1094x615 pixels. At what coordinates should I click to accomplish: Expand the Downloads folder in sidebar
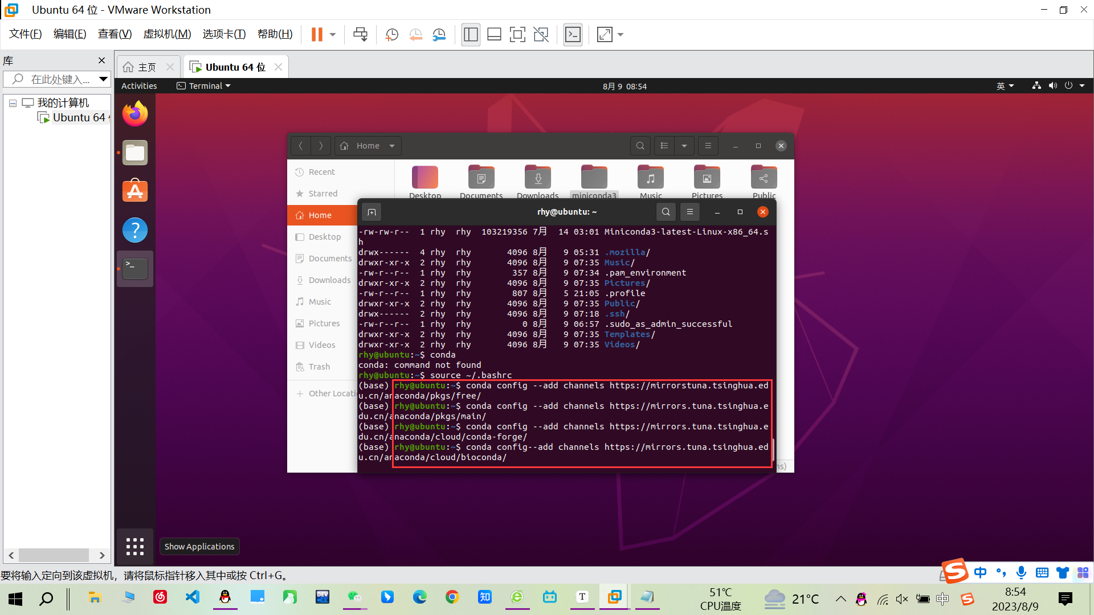coord(328,280)
